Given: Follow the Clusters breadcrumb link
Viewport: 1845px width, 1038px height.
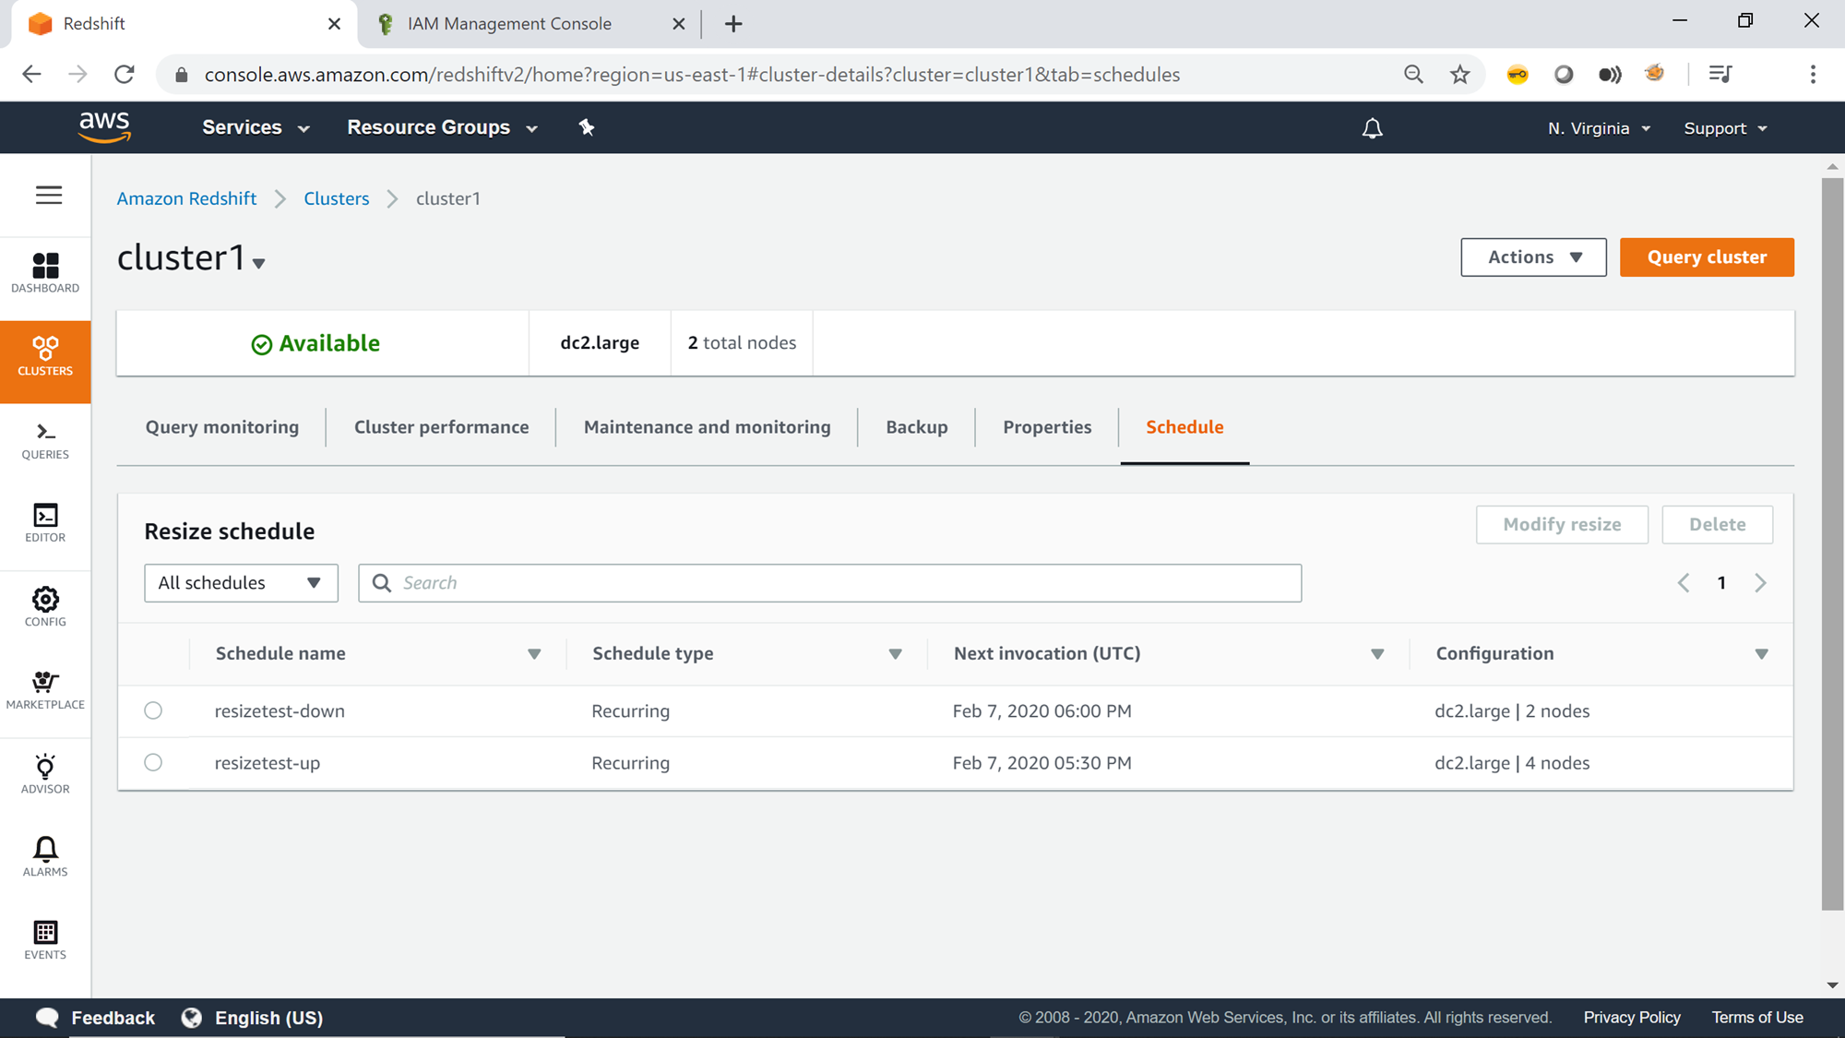Looking at the screenshot, I should pos(336,198).
